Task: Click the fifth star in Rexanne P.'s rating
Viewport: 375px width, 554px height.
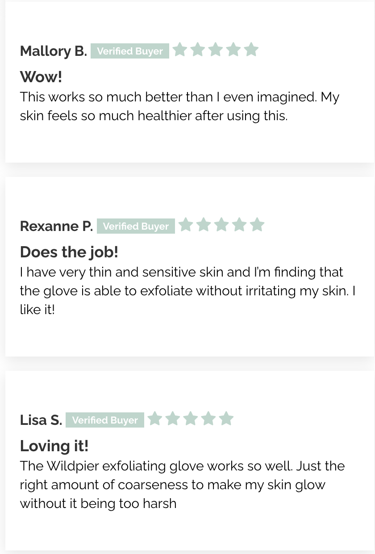Action: click(257, 225)
